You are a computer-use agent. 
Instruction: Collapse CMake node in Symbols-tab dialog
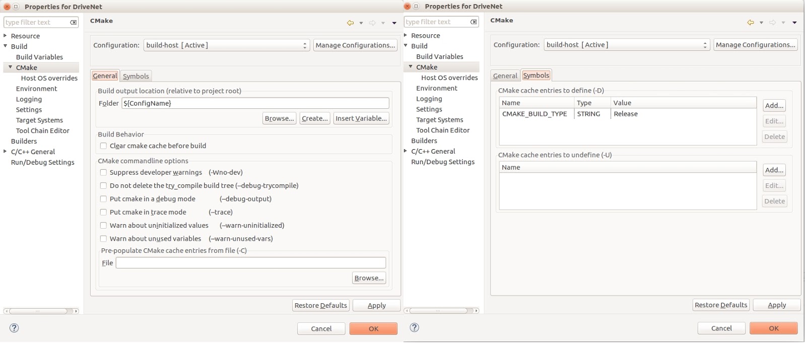[x=411, y=67]
